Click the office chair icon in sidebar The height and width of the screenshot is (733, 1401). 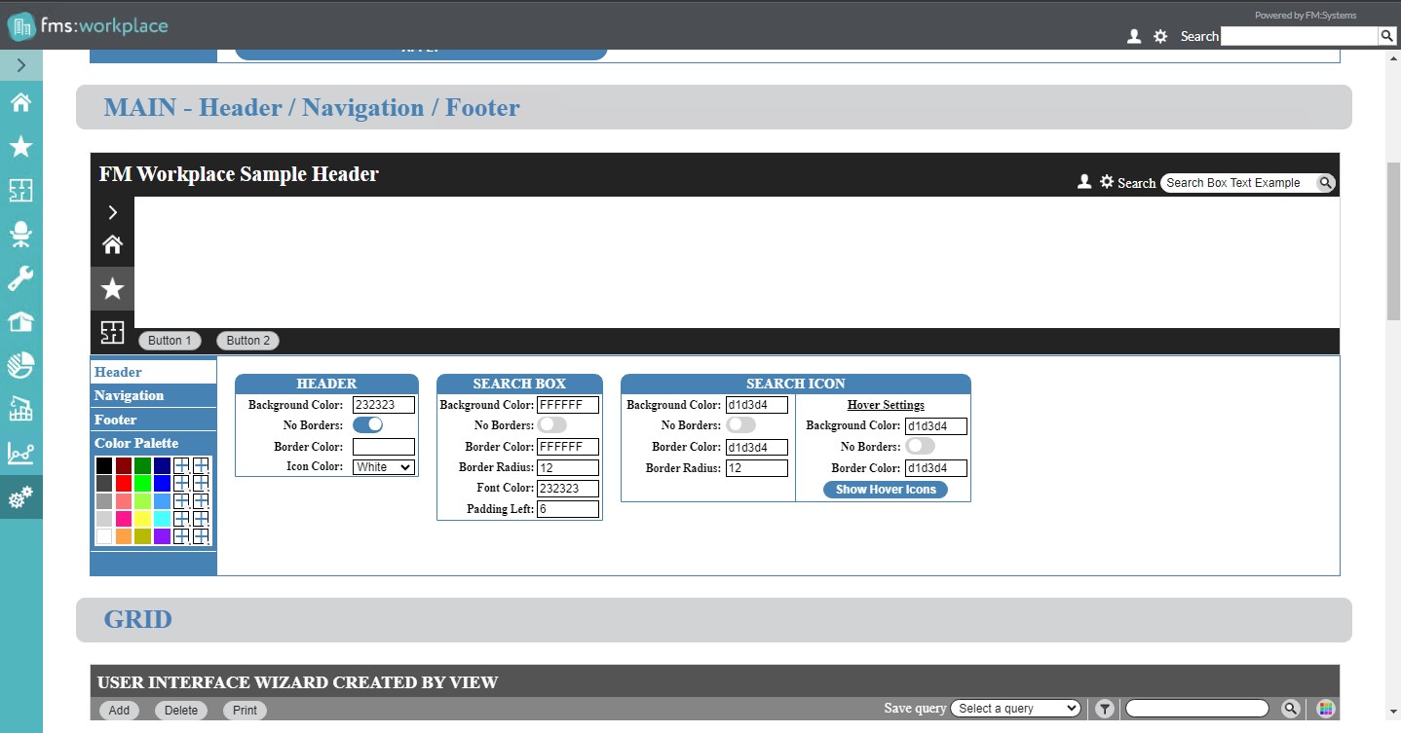pyautogui.click(x=20, y=234)
